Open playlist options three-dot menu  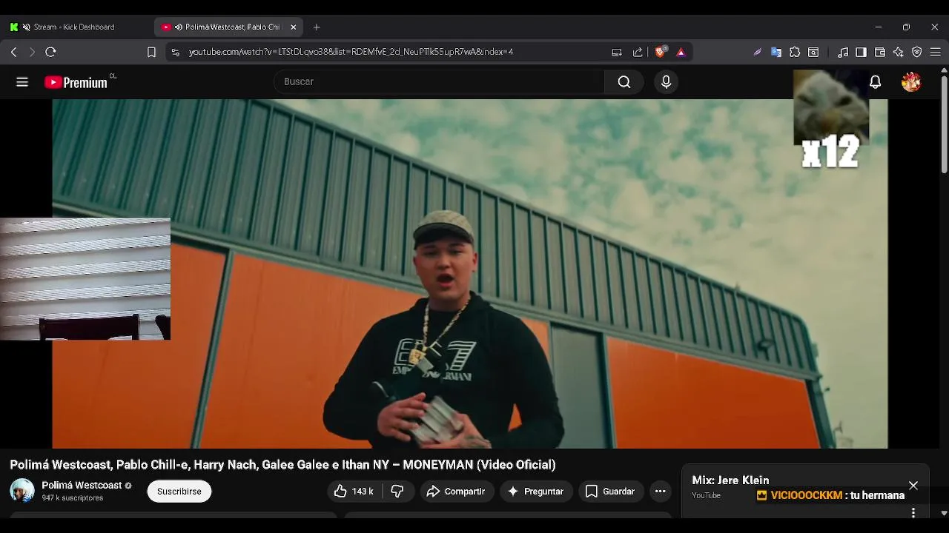913,512
